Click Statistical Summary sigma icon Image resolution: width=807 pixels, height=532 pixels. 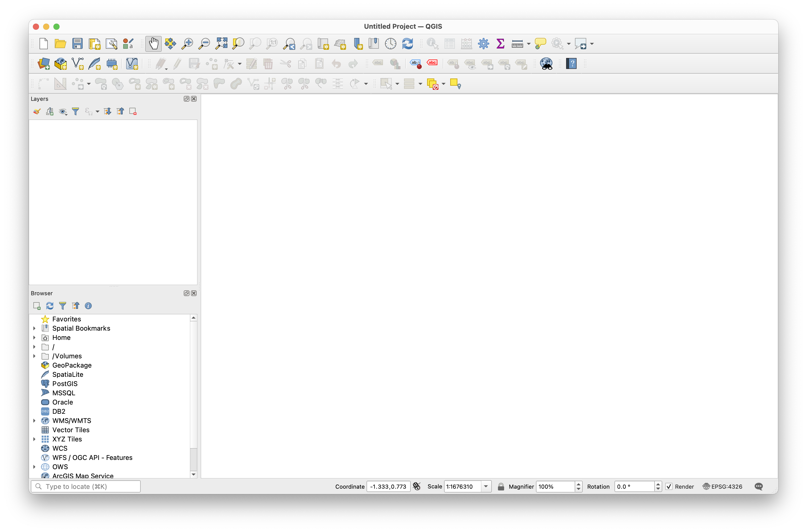point(500,44)
